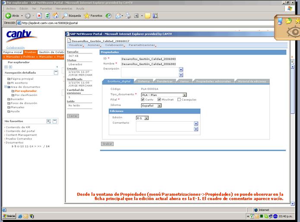Click the Grabar button
Image resolution: width=300 pixels, height=222 pixels.
pos(107,144)
